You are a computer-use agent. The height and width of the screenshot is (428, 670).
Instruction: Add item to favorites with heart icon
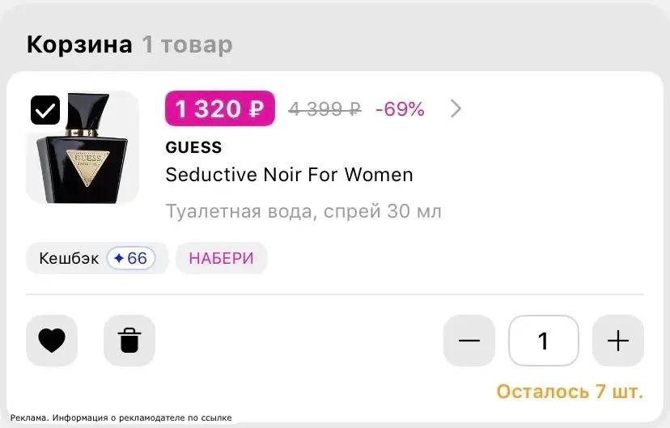[52, 341]
